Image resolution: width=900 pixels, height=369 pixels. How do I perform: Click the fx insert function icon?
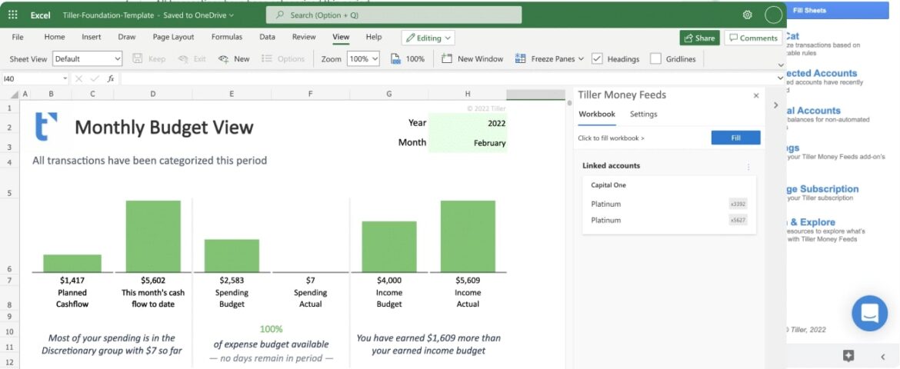coord(111,78)
